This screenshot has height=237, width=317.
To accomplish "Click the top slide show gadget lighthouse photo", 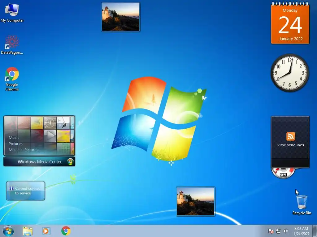I will [x=121, y=17].
